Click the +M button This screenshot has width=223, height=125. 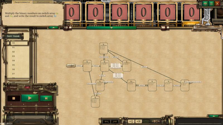tap(139, 121)
